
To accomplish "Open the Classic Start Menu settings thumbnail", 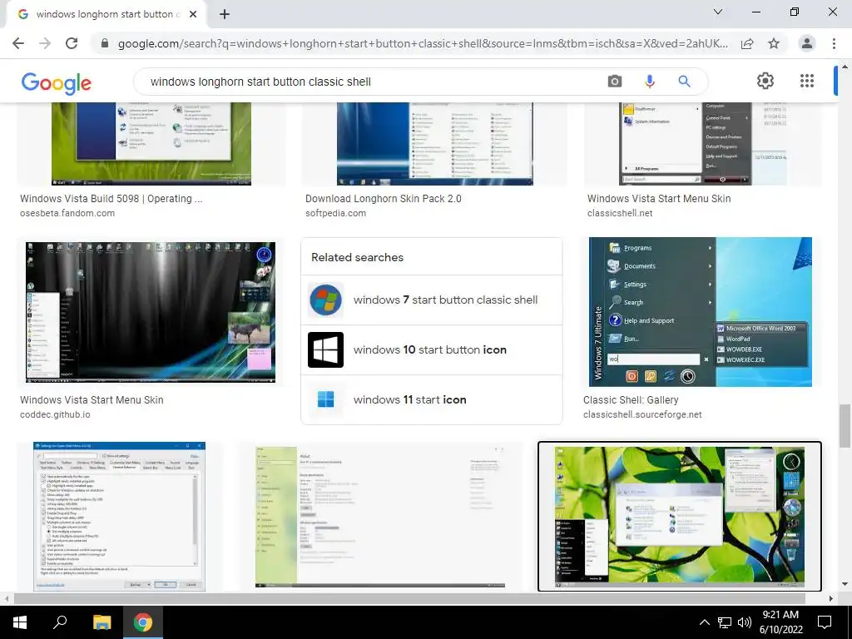I will click(120, 517).
